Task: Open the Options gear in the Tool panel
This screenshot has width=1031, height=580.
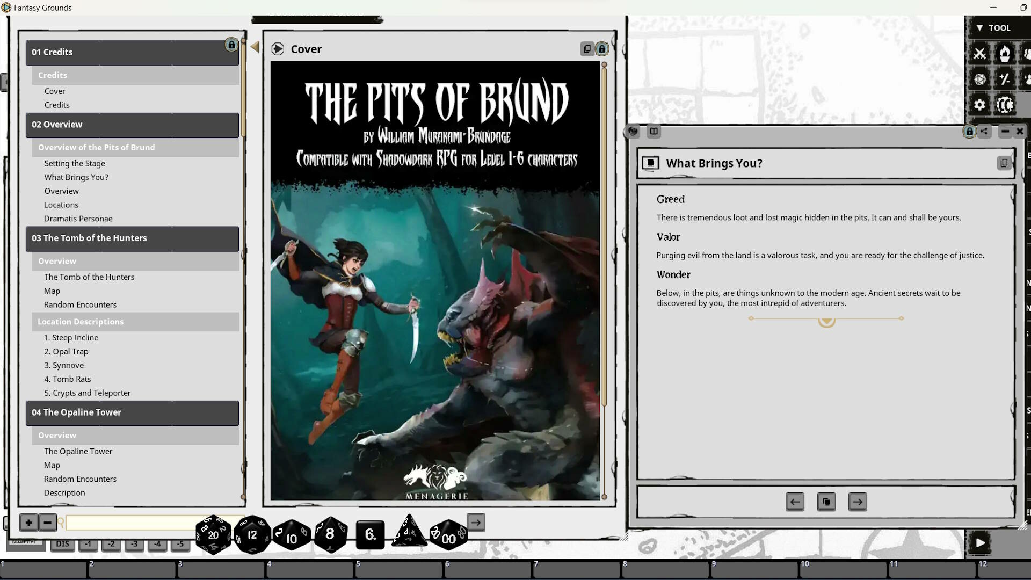Action: click(x=979, y=105)
